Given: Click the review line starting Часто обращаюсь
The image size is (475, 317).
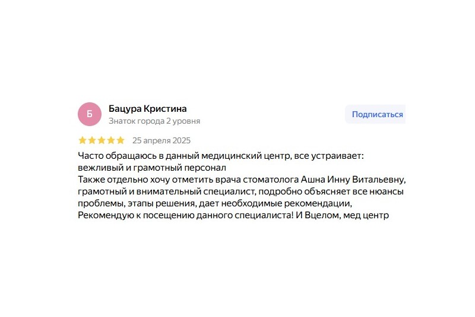Looking at the screenshot, I should pyautogui.click(x=221, y=156).
